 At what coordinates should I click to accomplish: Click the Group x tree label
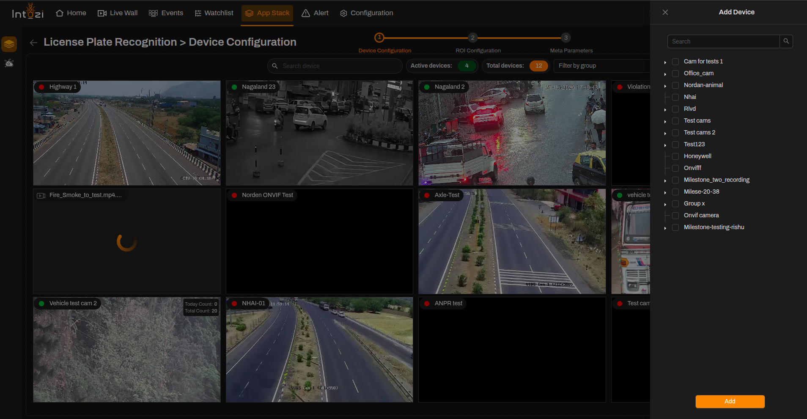[694, 203]
